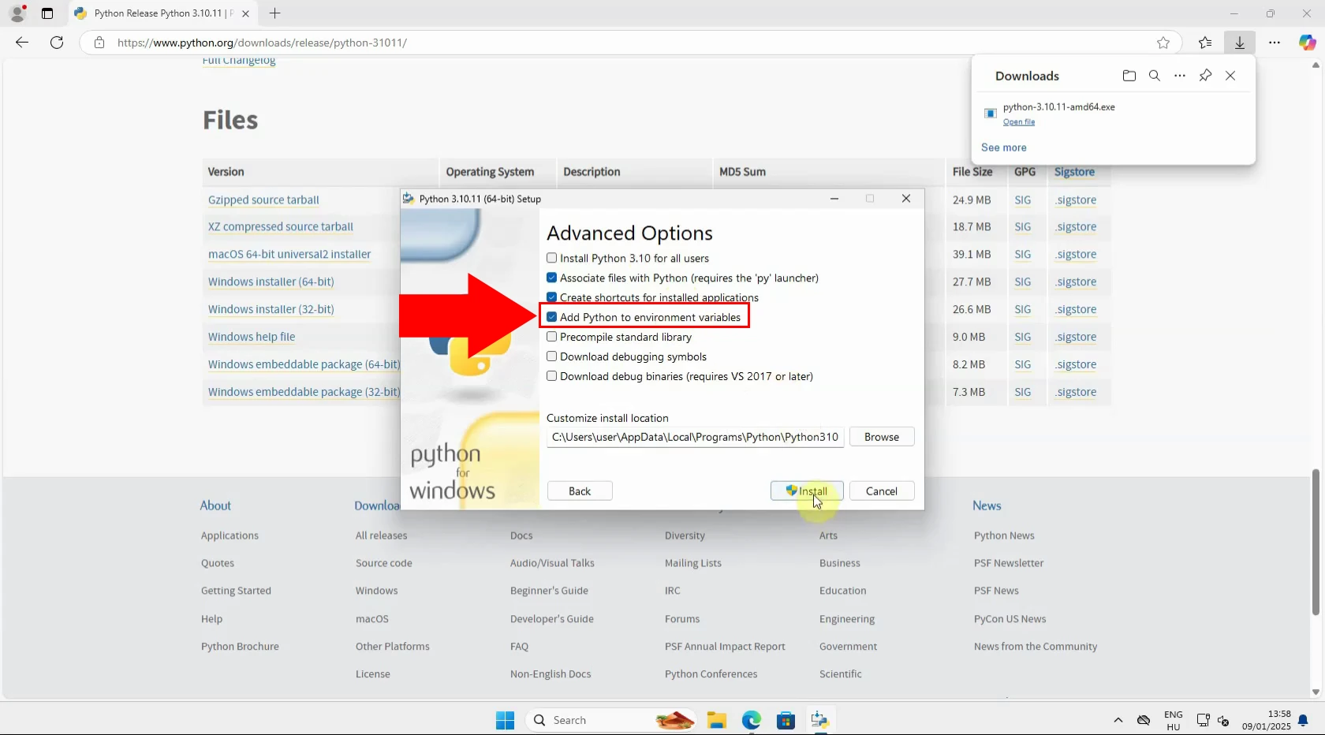1325x735 pixels.
Task: Click the browser address bar
Action: tap(631, 43)
